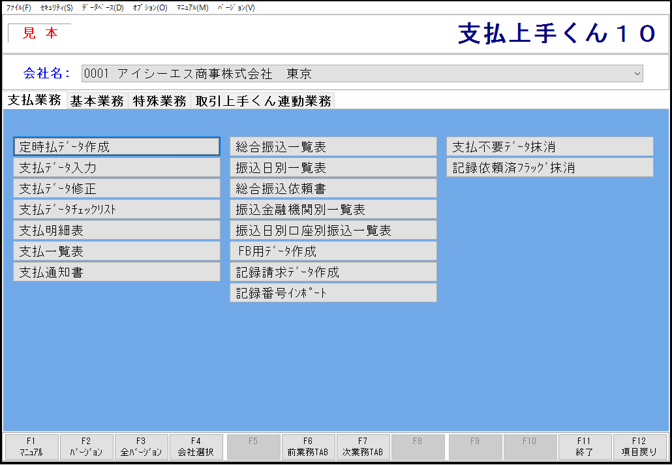
Task: Click the F1 マニュアル function key button
Action: (x=31, y=447)
